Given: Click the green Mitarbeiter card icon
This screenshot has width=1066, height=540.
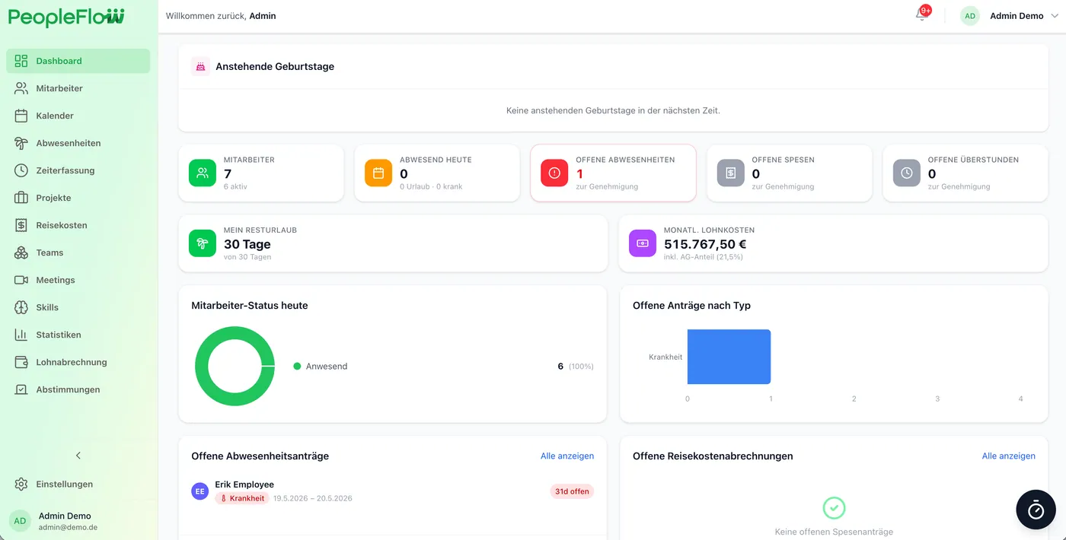Looking at the screenshot, I should pos(203,173).
